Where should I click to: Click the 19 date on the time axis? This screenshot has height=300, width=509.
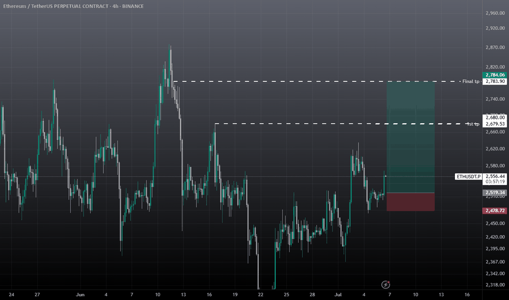point(235,295)
